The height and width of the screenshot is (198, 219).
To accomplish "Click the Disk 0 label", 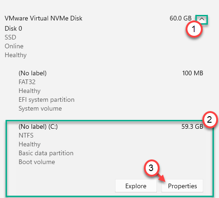I will click(13, 28).
